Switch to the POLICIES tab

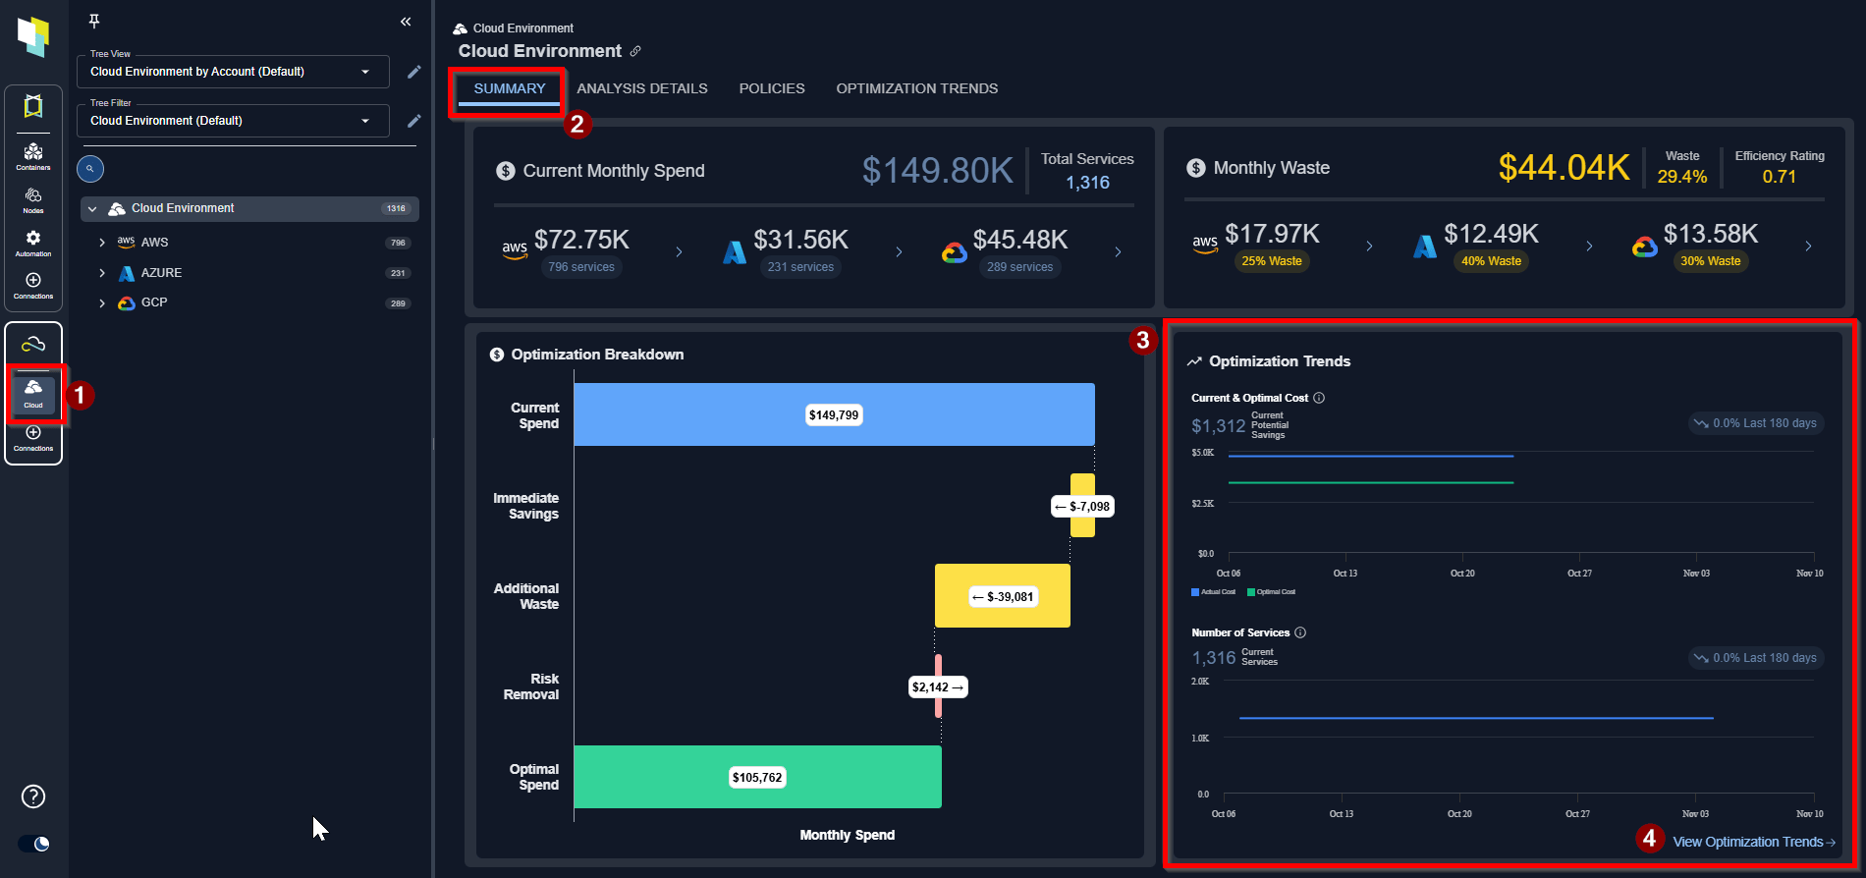click(x=772, y=88)
